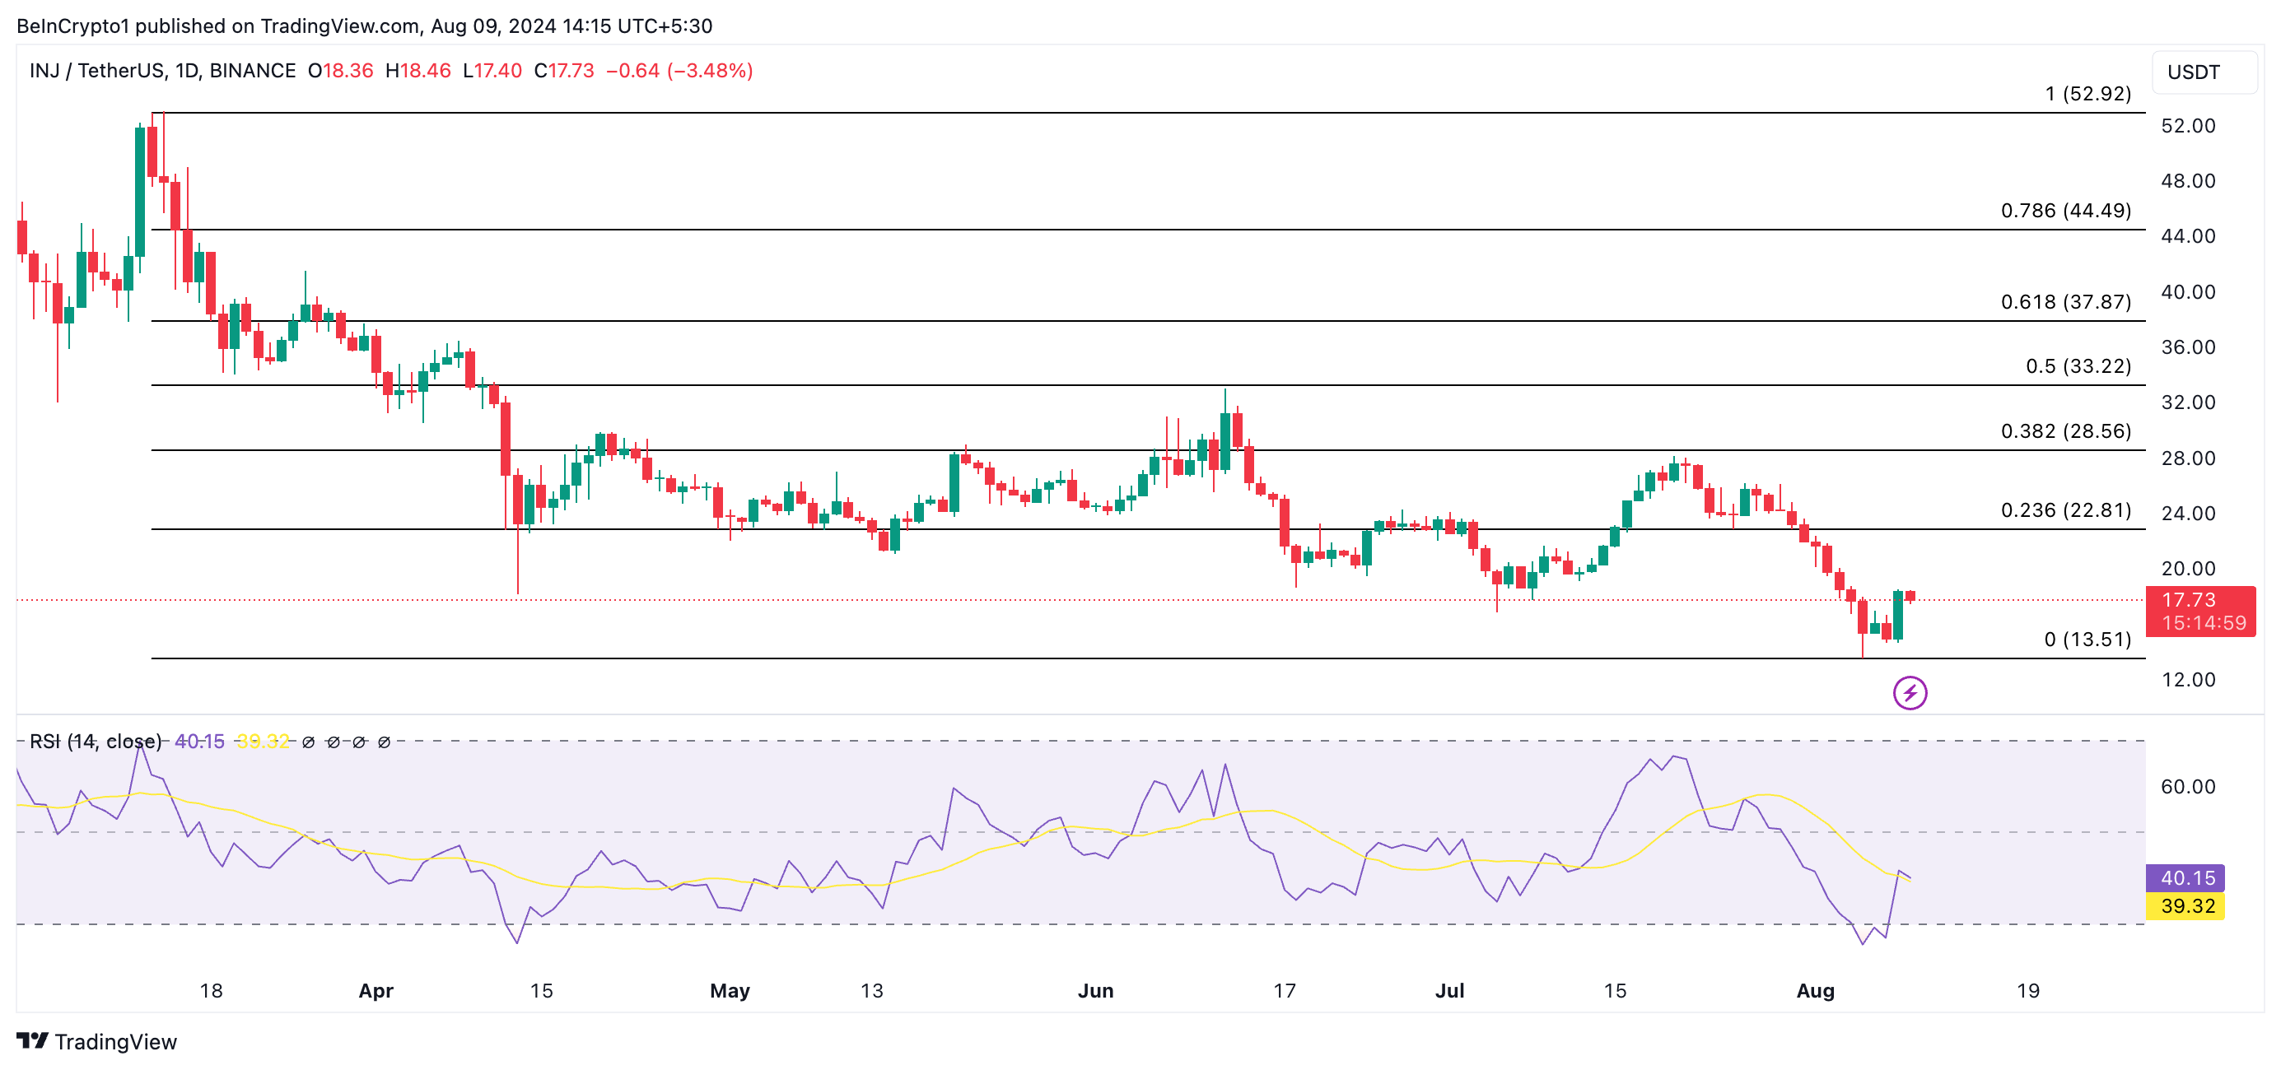Click the Aug label on the date axis
This screenshot has height=1070, width=2281.
pyautogui.click(x=1814, y=990)
